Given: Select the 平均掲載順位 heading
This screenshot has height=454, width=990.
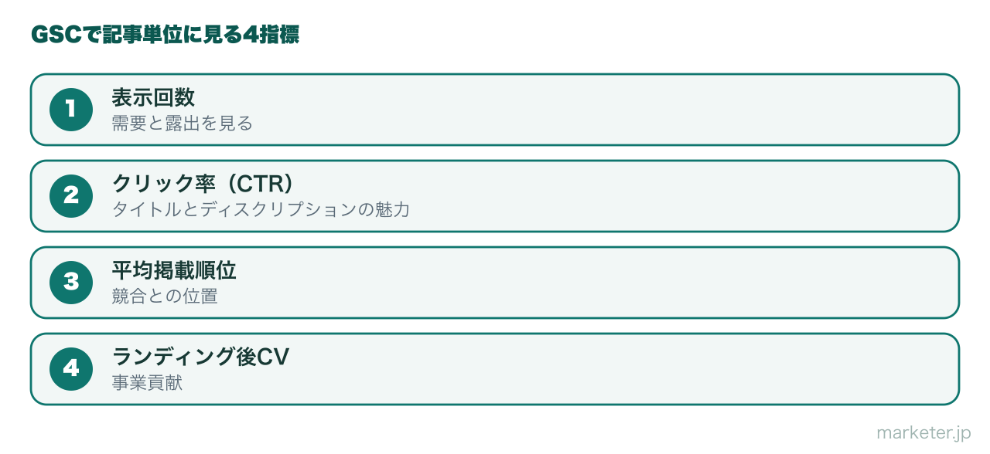Looking at the screenshot, I should pos(174,270).
